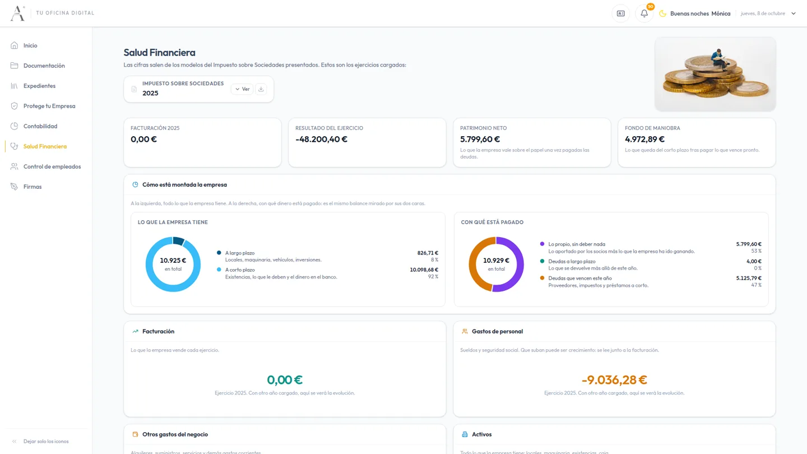Click the A largo plazo amount 826,71 €
Screen dimensions: 807x454
pyautogui.click(x=428, y=253)
